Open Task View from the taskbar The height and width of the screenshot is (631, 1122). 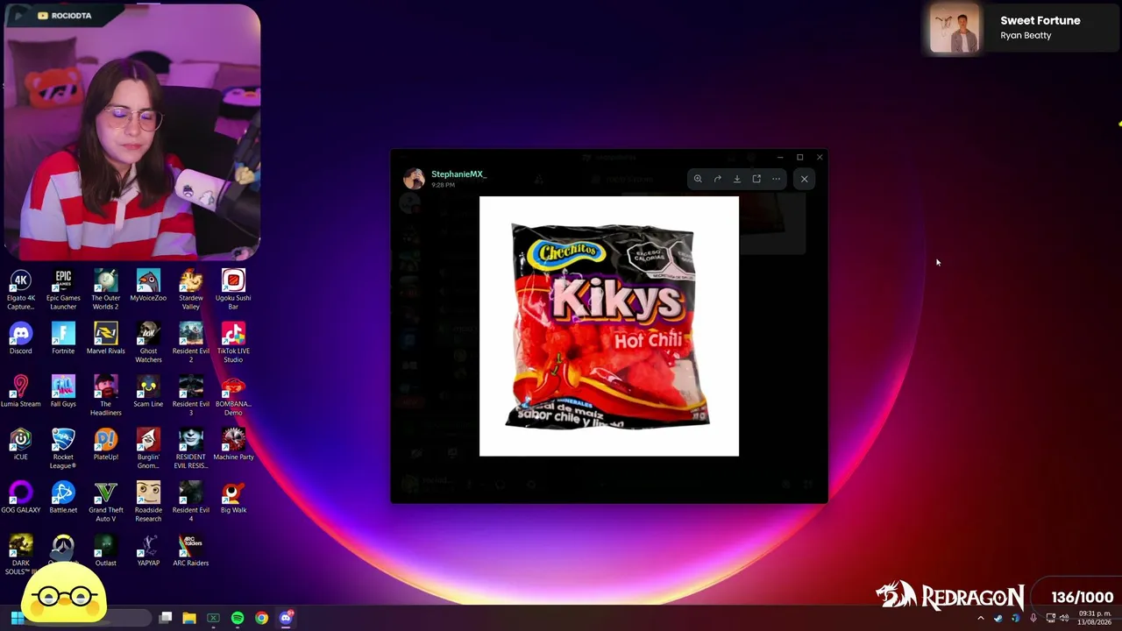click(x=165, y=618)
